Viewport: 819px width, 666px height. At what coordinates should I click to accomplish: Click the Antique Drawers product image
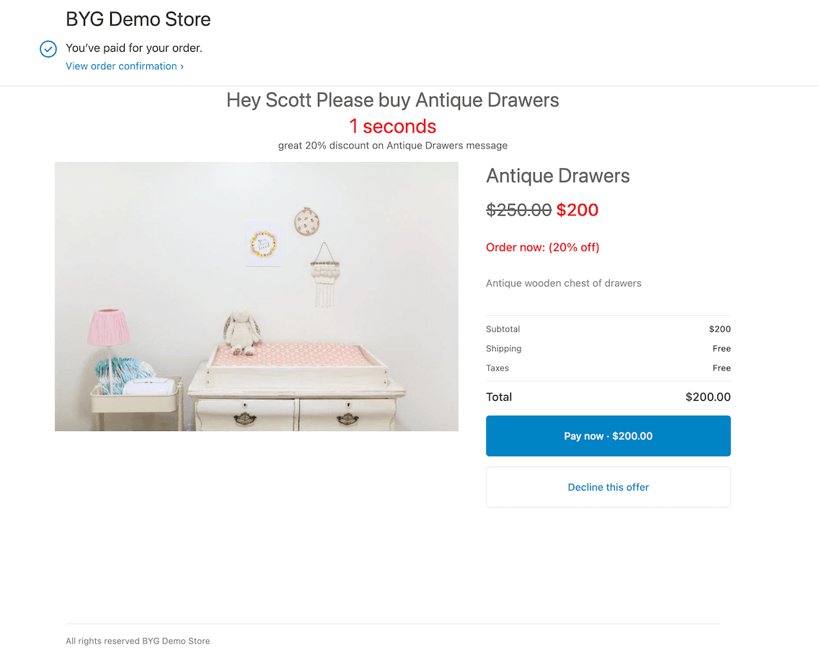click(257, 296)
